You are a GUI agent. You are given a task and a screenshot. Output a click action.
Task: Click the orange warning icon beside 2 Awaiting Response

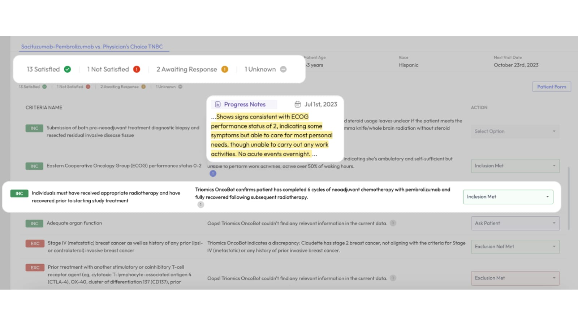click(x=225, y=69)
